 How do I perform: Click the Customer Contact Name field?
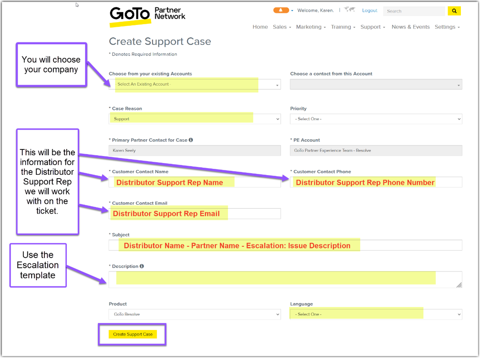[x=195, y=182]
